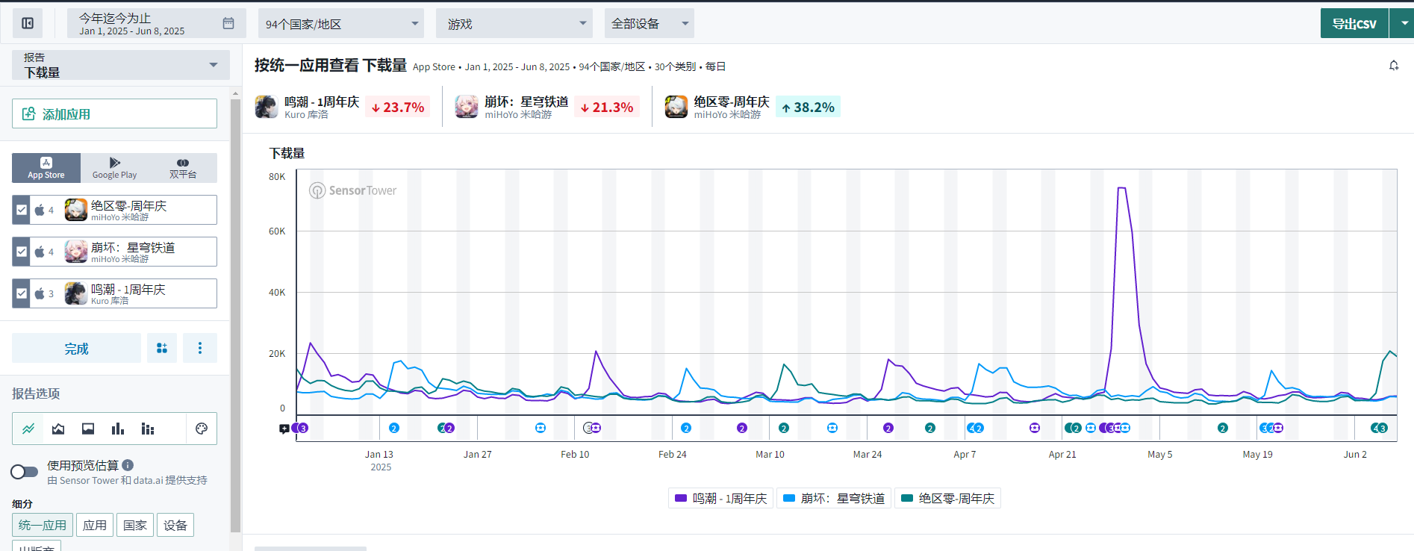Uncheck the 绝区零-周年庆 app checkbox
The width and height of the screenshot is (1414, 551).
(22, 210)
